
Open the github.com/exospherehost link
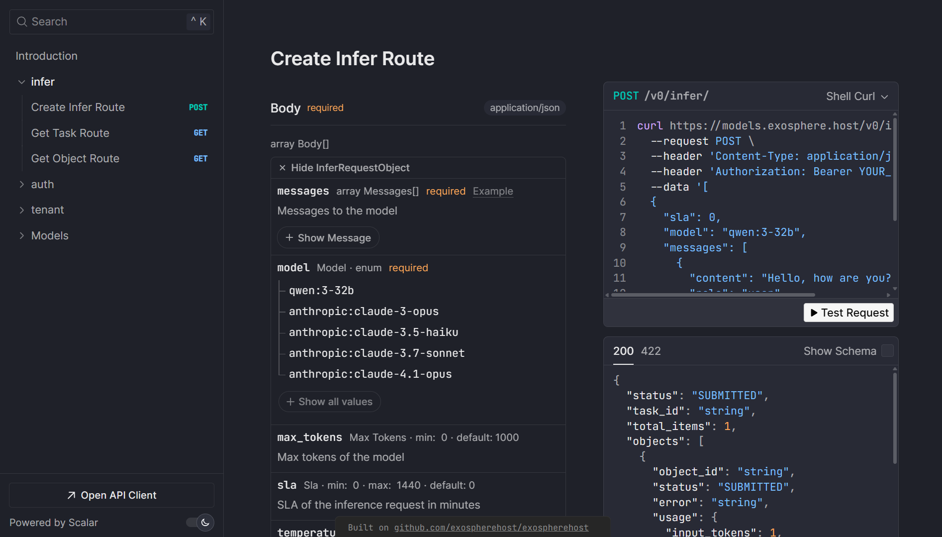[491, 528]
